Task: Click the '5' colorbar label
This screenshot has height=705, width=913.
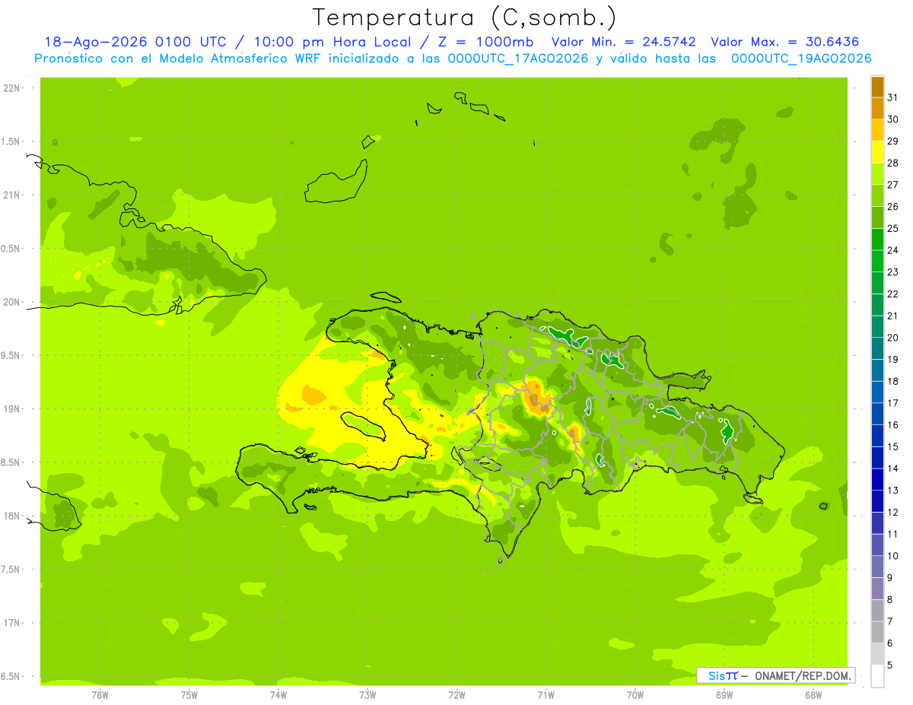Action: tap(890, 665)
